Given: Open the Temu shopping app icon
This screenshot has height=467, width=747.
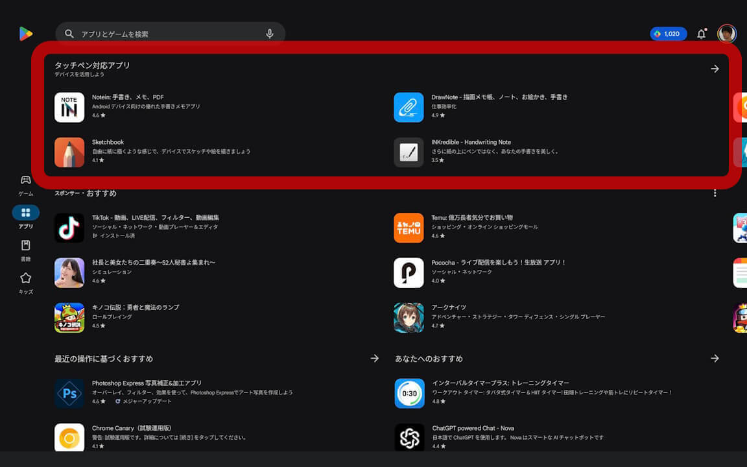Looking at the screenshot, I should click(409, 228).
